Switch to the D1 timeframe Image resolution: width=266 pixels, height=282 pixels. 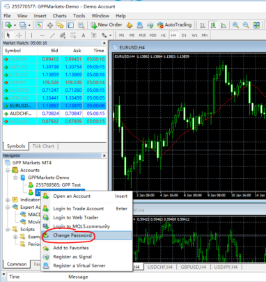pyautogui.click(x=184, y=36)
